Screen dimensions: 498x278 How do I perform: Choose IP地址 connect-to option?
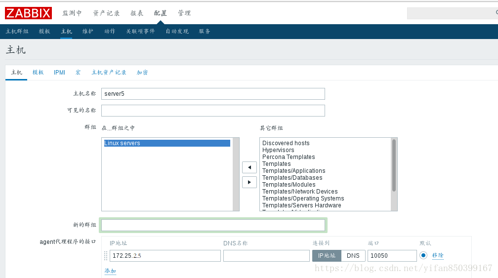327,256
